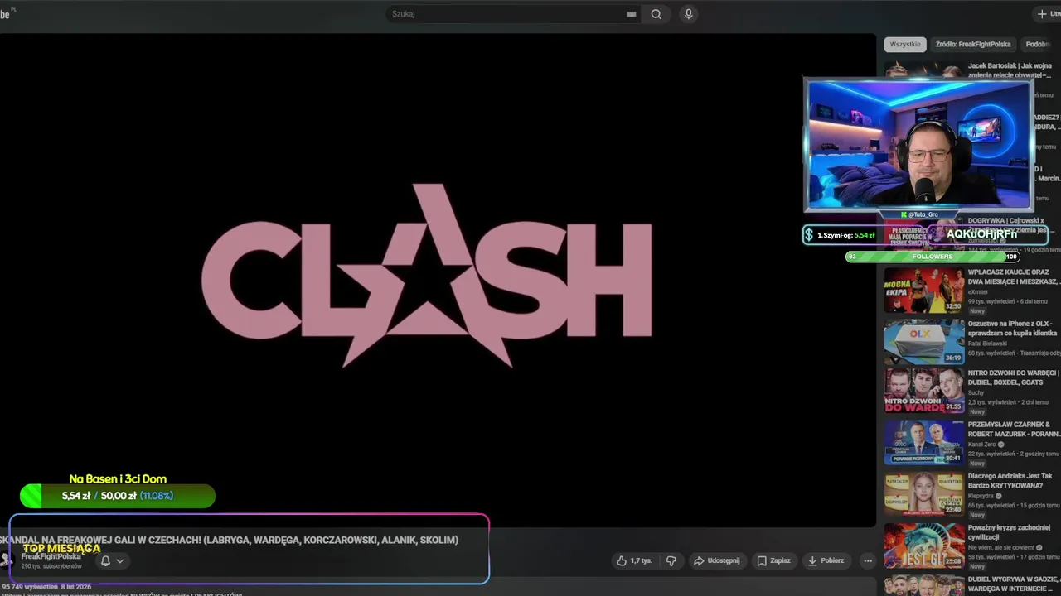Viewport: 1061px width, 596px height.
Task: Select the Wszystkie filter chip
Action: point(905,44)
